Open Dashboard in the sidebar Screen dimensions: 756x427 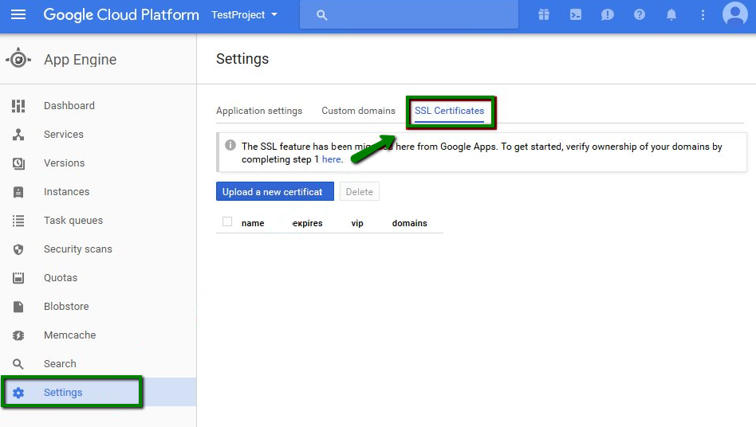click(69, 105)
